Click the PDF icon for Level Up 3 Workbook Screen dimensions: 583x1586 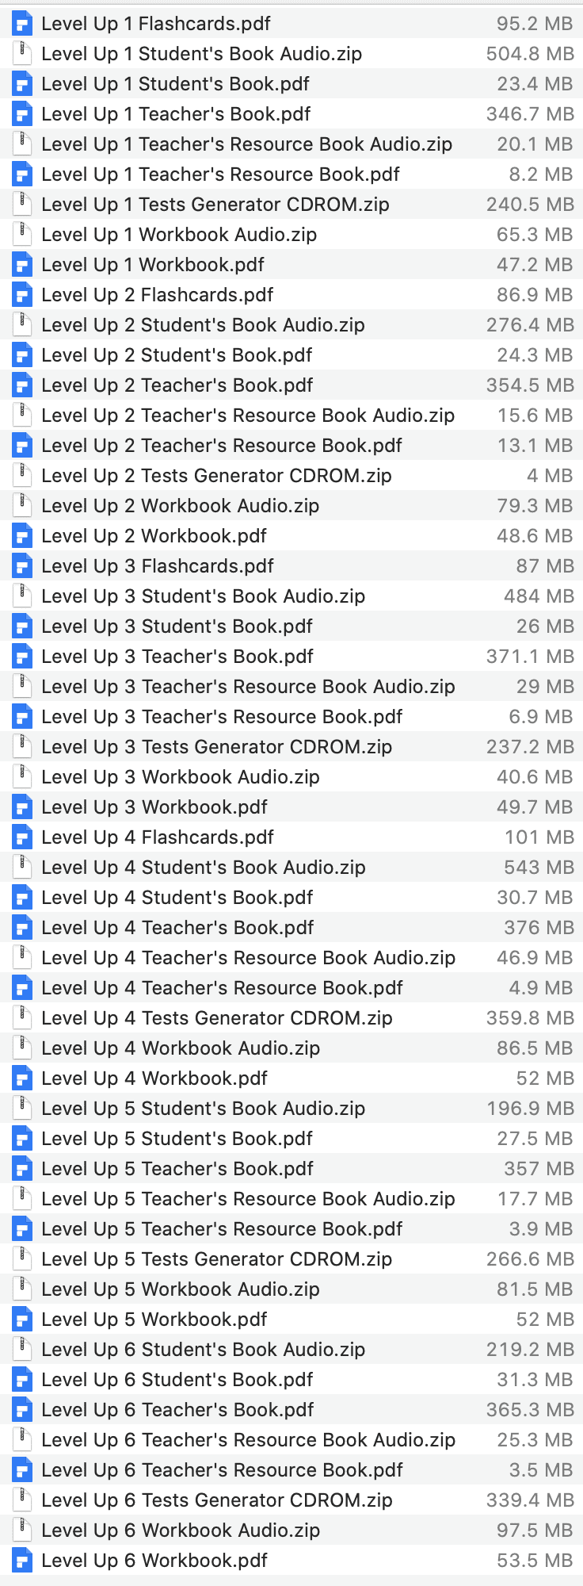point(21,806)
